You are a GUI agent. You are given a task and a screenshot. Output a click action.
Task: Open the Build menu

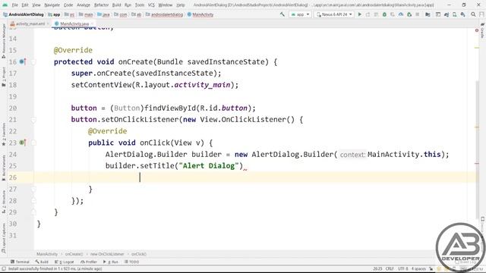tap(116, 5)
